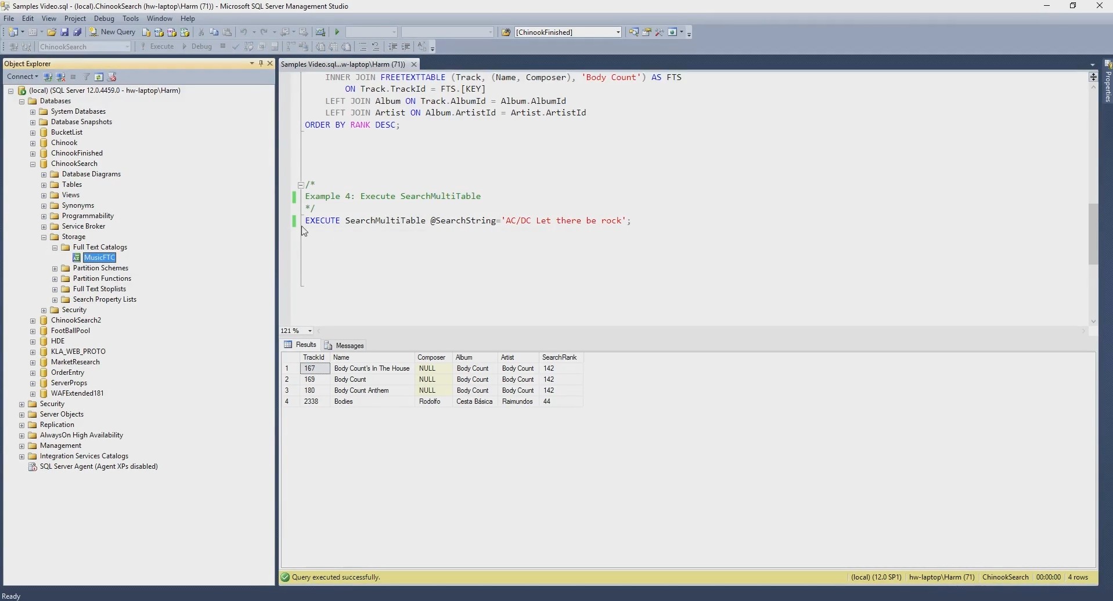Screen dimensions: 1113x601
Task: Open the ChinookFinished search dropdown
Action: 618,32
